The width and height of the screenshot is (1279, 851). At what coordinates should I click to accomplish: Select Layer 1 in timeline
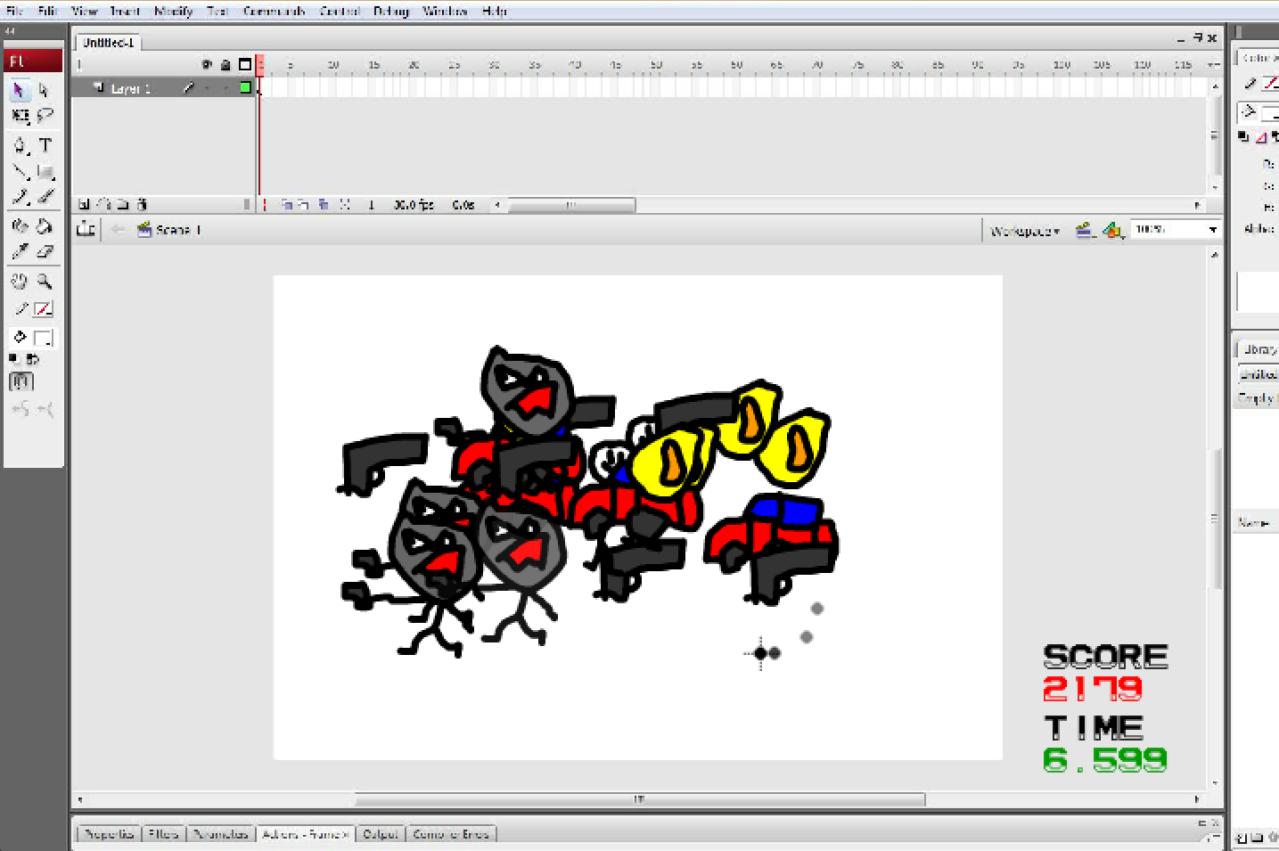pos(130,88)
